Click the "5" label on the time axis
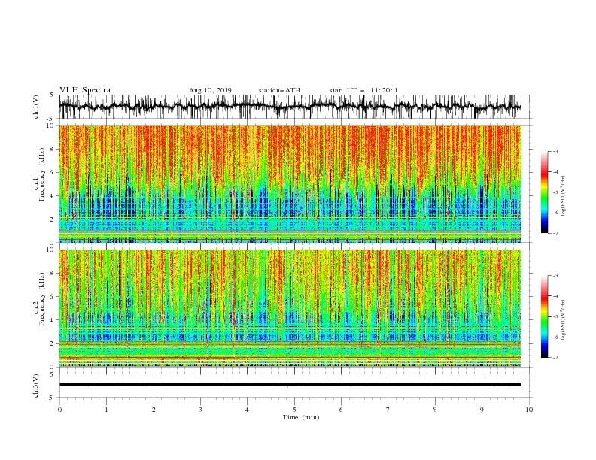Viewport: 596px width, 460px height. [294, 410]
